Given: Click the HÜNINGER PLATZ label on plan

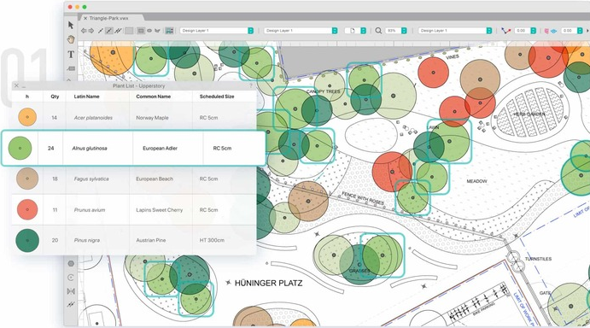Looking at the screenshot, I should coord(268,284).
